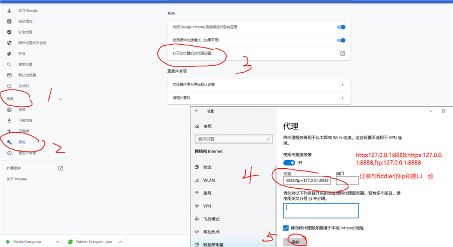Open 外观 palette icon in Chrome sidebar
453x247 pixels.
click(9, 53)
